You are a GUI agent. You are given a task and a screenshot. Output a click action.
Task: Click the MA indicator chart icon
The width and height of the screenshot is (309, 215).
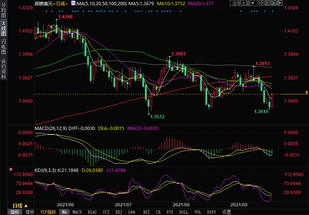pyautogui.click(x=73, y=3)
